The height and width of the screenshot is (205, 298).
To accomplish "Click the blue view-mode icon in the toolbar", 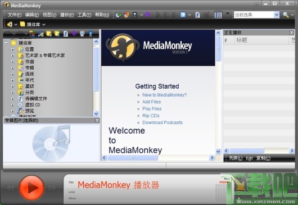I will (183, 15).
